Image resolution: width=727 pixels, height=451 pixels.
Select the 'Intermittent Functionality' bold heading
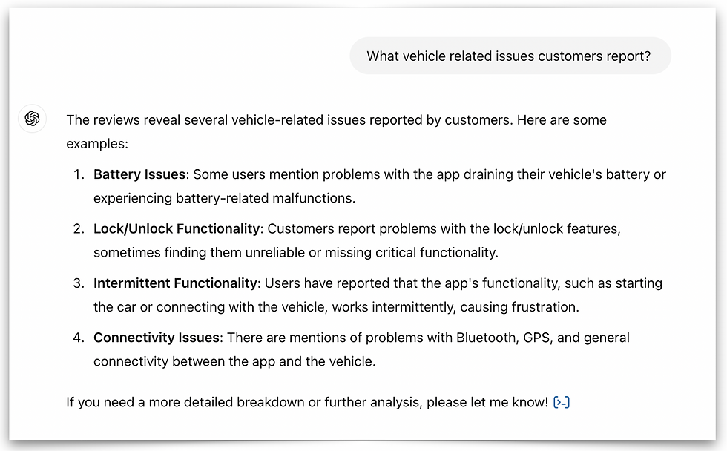coord(175,283)
